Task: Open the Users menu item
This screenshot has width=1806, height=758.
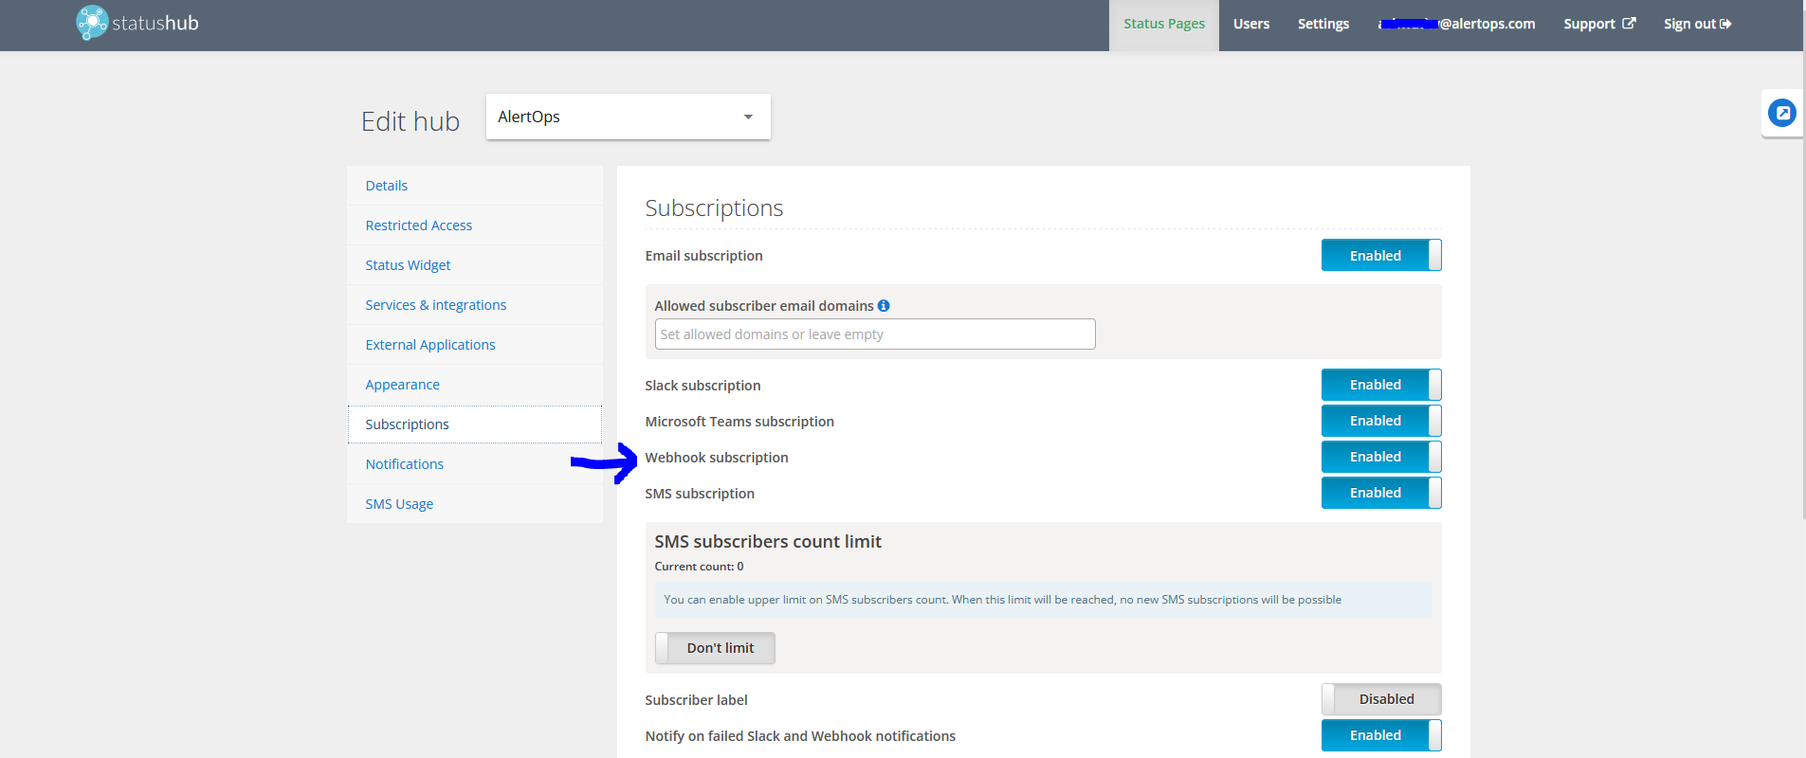Action: (1250, 24)
